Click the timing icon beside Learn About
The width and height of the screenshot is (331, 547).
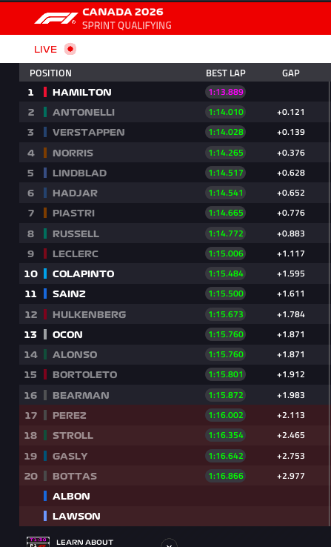pos(38,542)
